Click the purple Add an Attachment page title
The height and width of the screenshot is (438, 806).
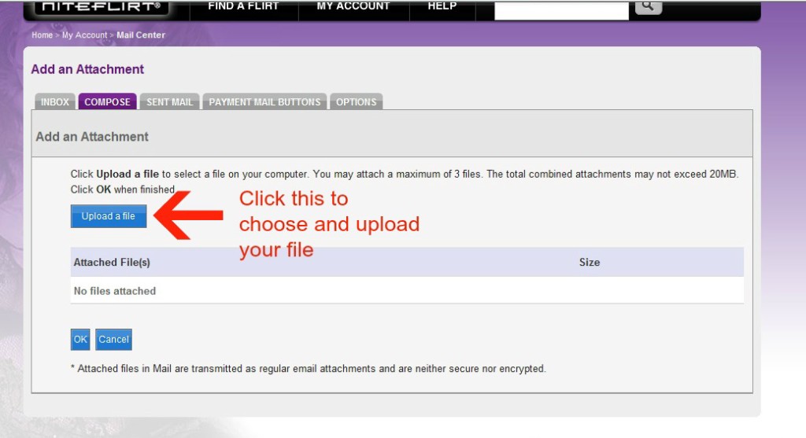87,69
